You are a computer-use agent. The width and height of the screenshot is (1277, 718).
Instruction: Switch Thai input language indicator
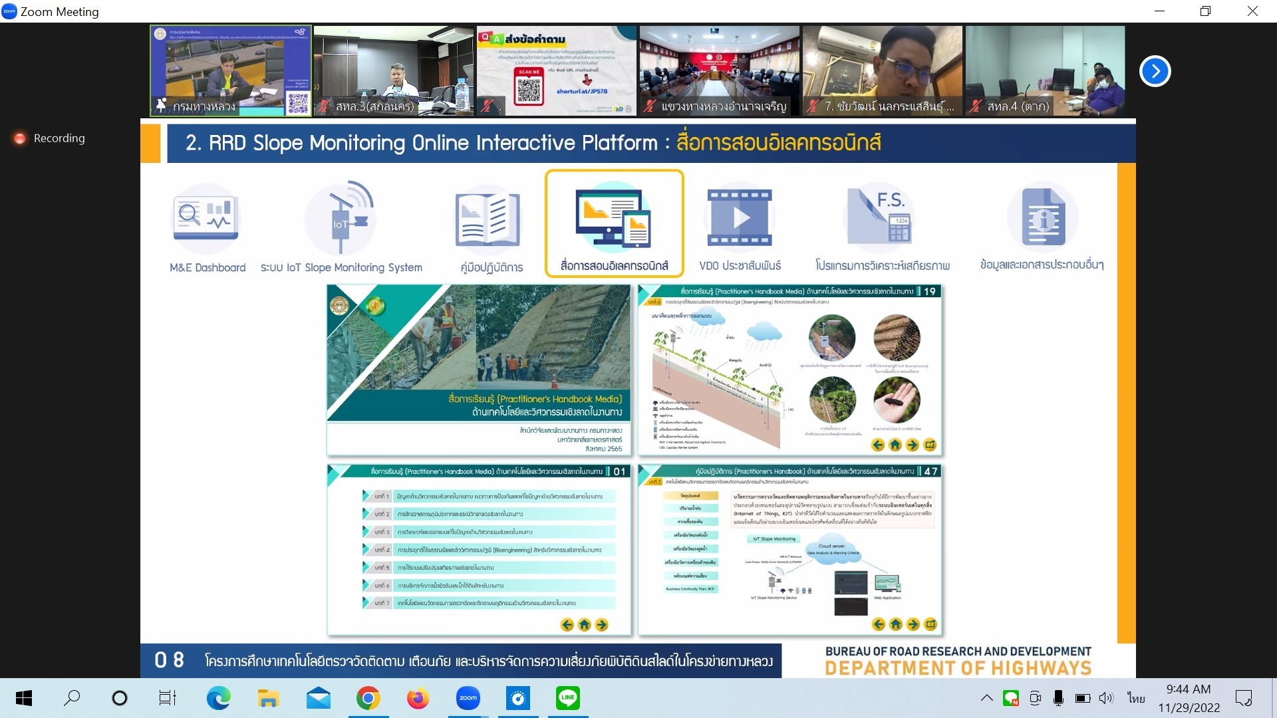pyautogui.click(x=1136, y=698)
